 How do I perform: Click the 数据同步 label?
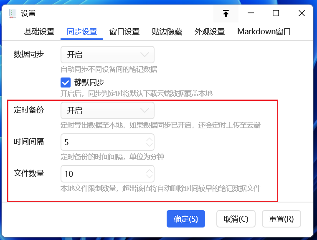29,54
